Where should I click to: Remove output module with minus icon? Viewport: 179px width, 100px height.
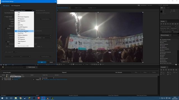35,80
